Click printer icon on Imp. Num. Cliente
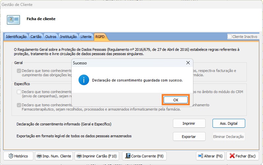The width and height of the screenshot is (263, 165). pyautogui.click(x=39, y=156)
